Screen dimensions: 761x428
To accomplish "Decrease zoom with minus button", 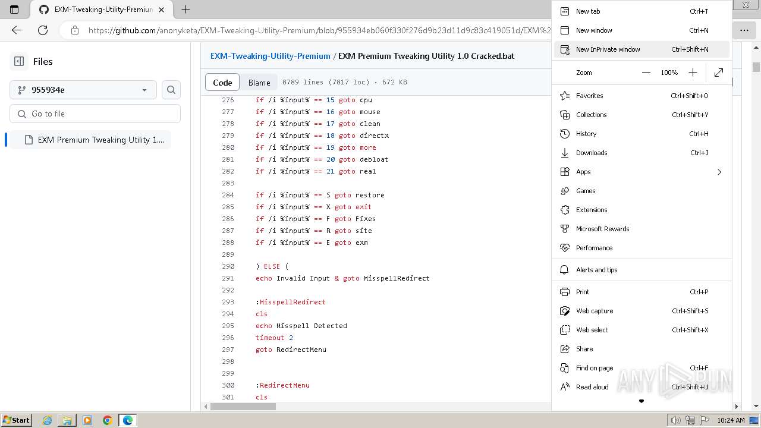I will 646,73.
